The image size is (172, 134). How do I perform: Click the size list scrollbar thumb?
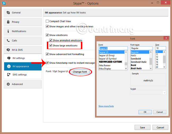pyautogui.click(x=164, y=59)
